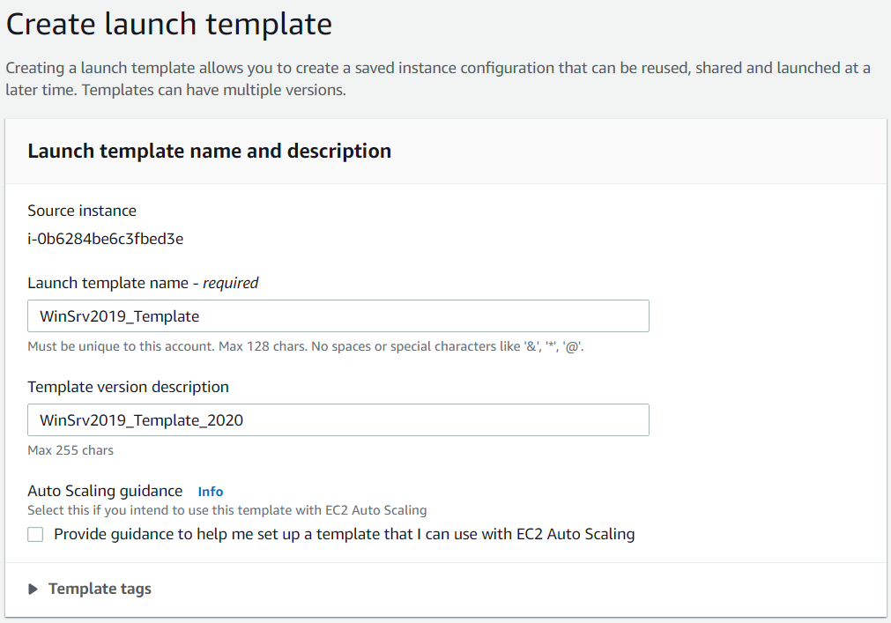The height and width of the screenshot is (623, 891).
Task: Click the Launch template name and description header
Action: 209,151
